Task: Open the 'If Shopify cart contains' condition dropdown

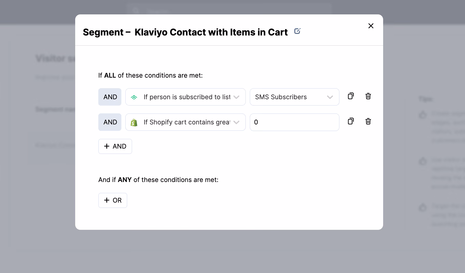Action: [x=186, y=122]
